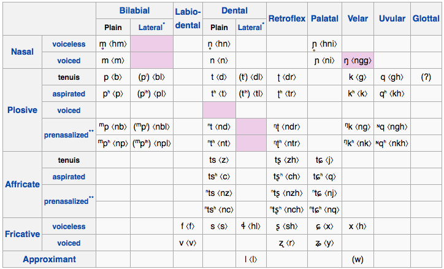Image resolution: width=444 pixels, height=269 pixels.
Task: Open the Bilabial column header link
Action: (134, 11)
